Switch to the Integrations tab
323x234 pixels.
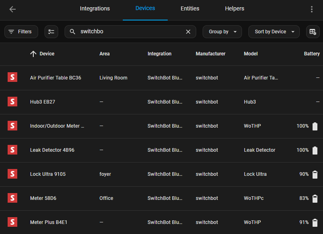tap(95, 8)
